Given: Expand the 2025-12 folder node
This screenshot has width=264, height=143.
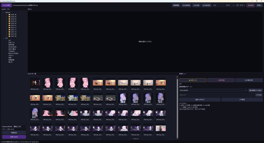Looking at the screenshot, I should 6,27.
